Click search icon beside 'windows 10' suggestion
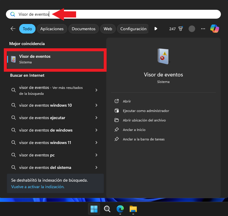This screenshot has width=228, height=216. pos(14,105)
